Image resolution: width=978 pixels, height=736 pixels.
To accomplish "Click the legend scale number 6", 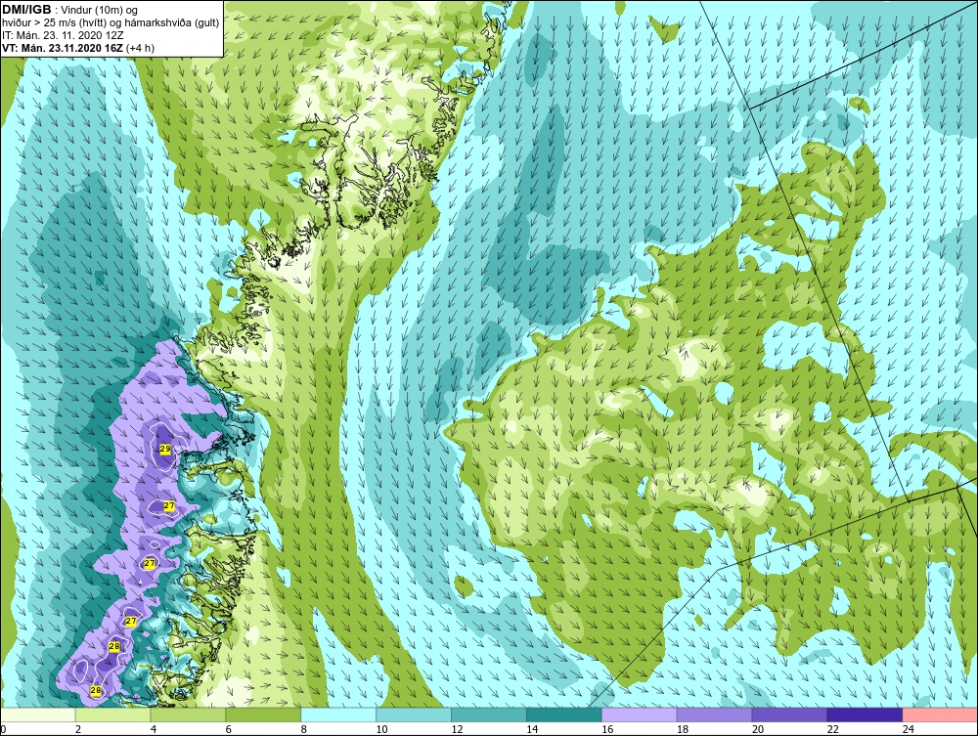I will tap(228, 729).
